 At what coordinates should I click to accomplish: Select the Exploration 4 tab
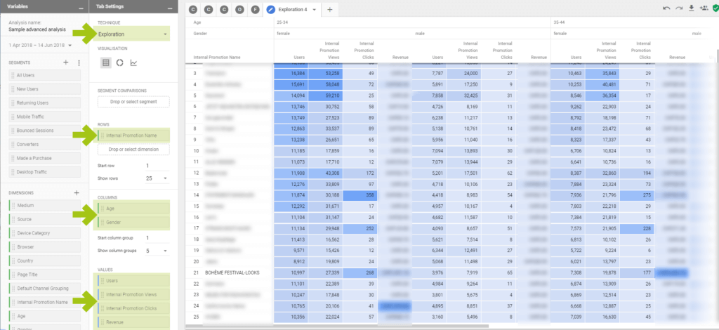293,9
